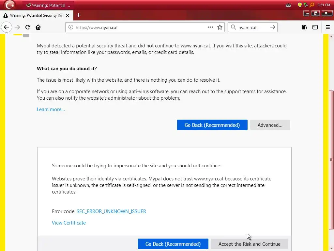Viewport: 334px width, 251px height.
Task: Click the Error code: label text
Action: pyautogui.click(x=64, y=211)
